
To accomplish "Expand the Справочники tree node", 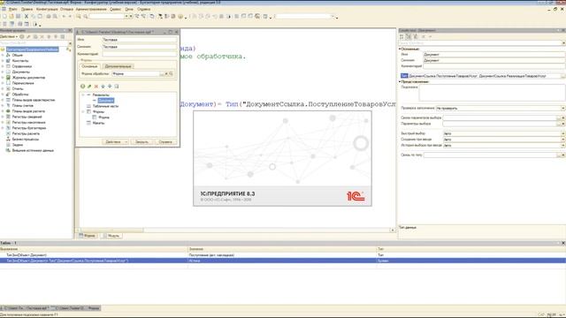I will (3, 66).
